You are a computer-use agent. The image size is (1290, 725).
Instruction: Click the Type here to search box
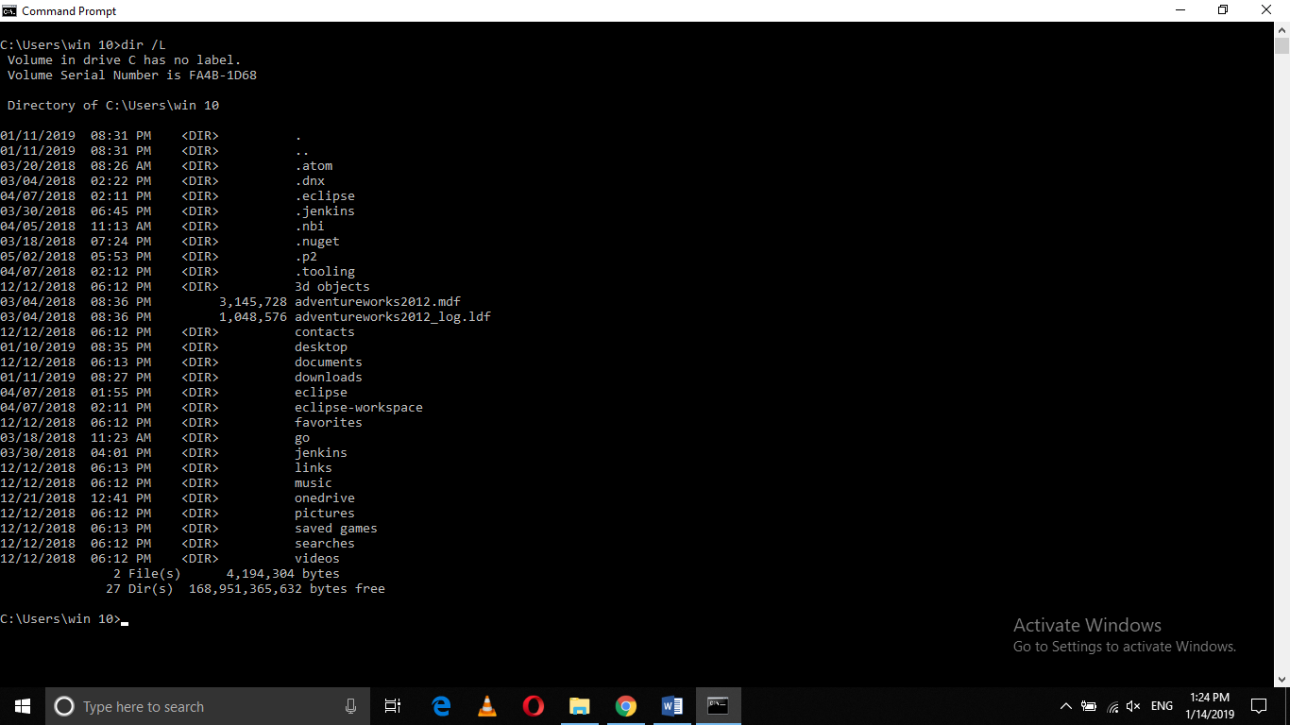pyautogui.click(x=189, y=706)
